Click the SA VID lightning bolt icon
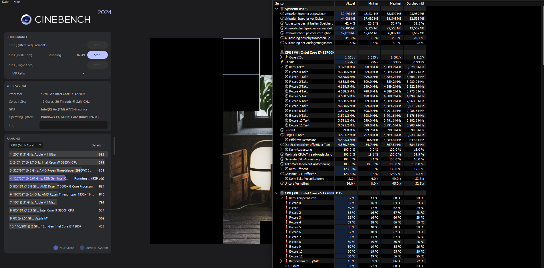This screenshot has height=268, width=544. [x=282, y=62]
